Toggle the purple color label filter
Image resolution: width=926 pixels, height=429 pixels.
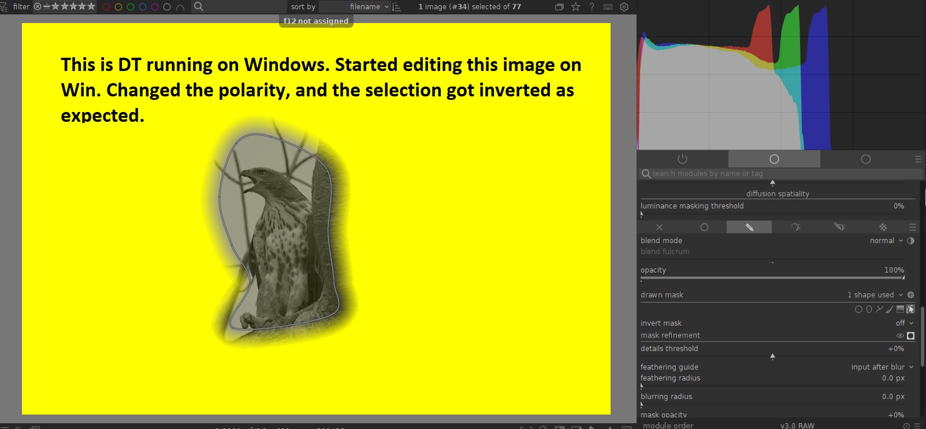155,8
